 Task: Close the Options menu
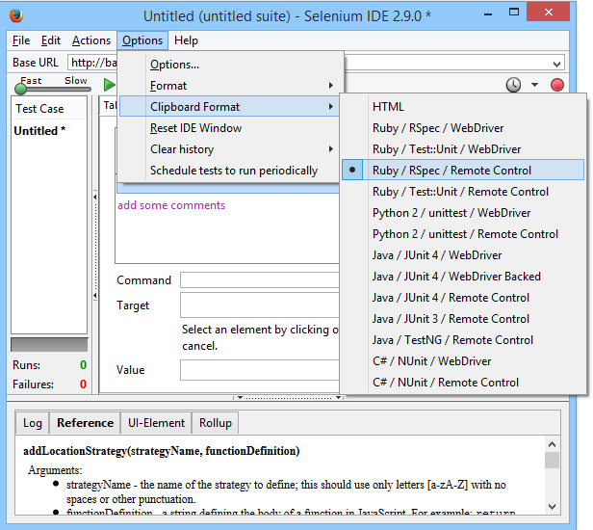click(142, 40)
